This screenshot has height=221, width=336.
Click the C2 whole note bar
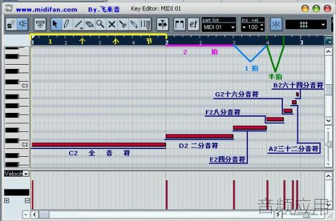pyautogui.click(x=98, y=145)
